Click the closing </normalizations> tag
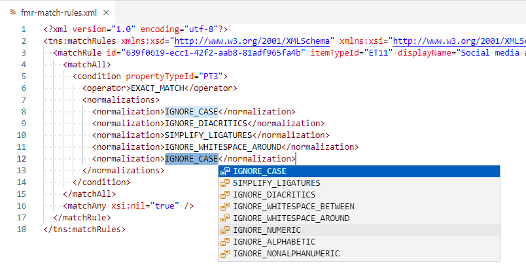This screenshot has height=274, width=526. 124,171
